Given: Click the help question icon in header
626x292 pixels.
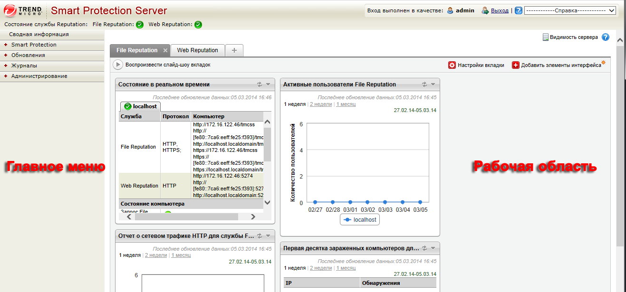Looking at the screenshot, I should 519,10.
